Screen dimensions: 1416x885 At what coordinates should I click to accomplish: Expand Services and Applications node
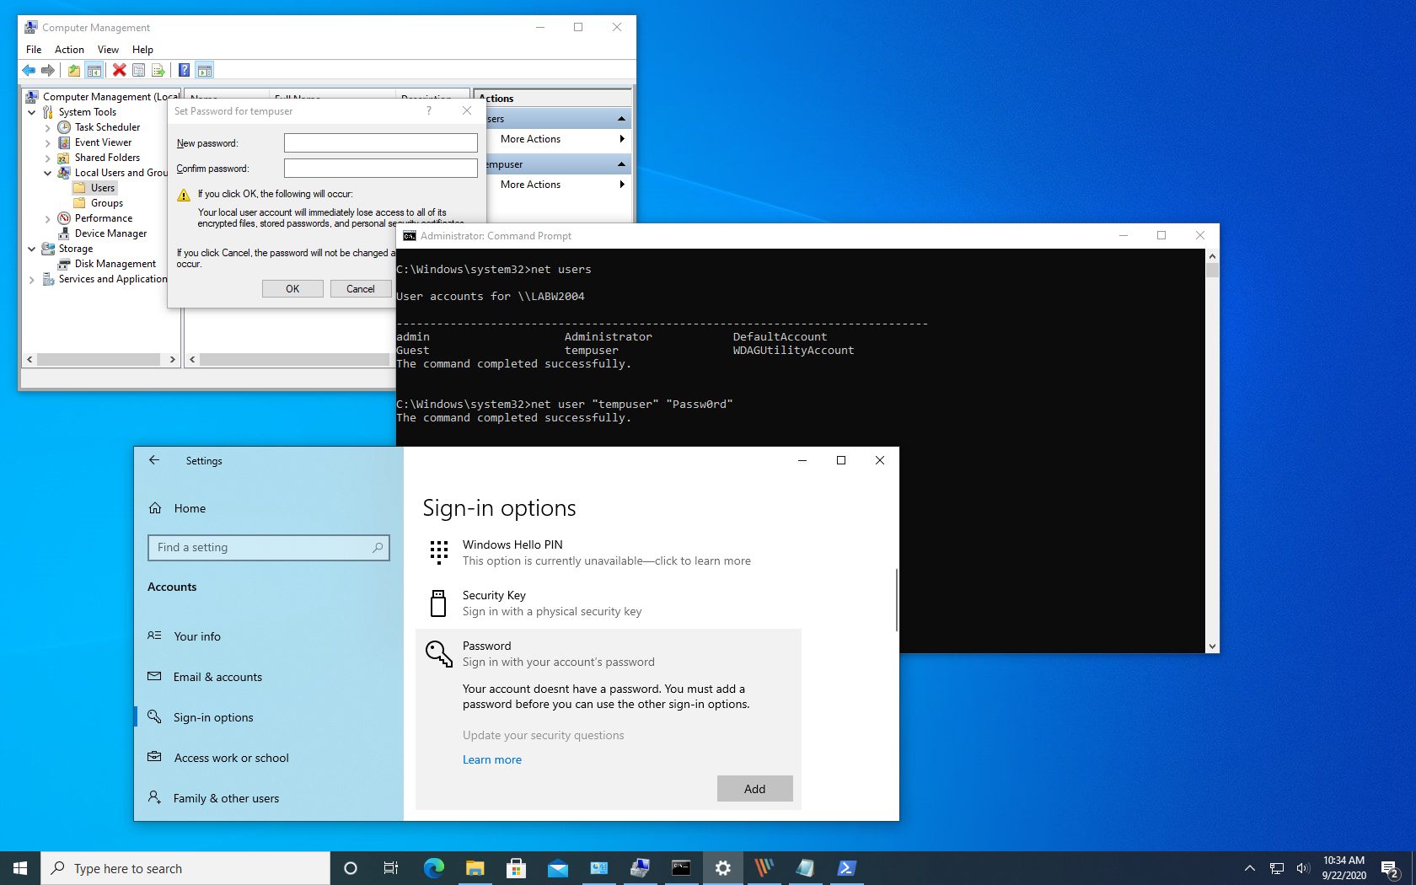point(31,279)
